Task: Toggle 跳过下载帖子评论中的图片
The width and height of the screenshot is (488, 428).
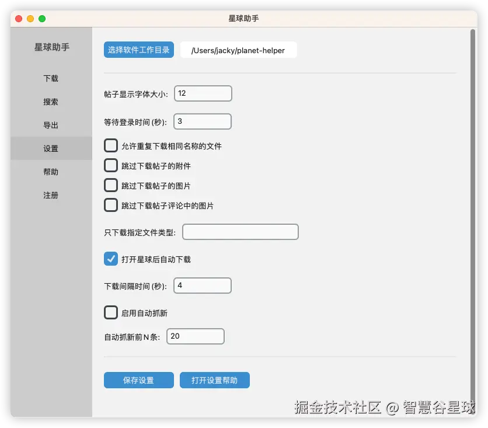Action: coord(111,206)
